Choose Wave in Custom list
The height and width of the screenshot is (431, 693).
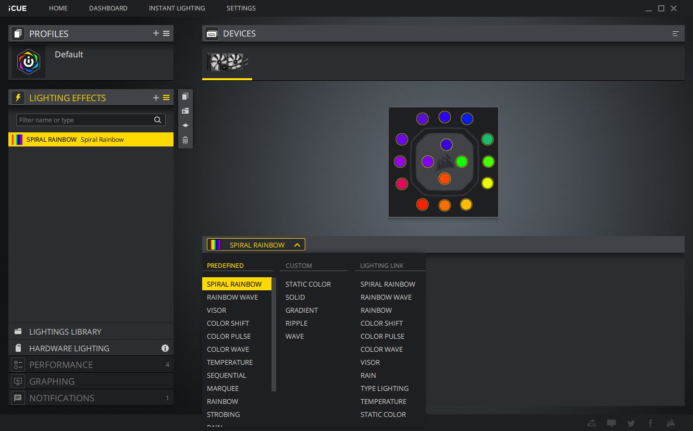[295, 336]
